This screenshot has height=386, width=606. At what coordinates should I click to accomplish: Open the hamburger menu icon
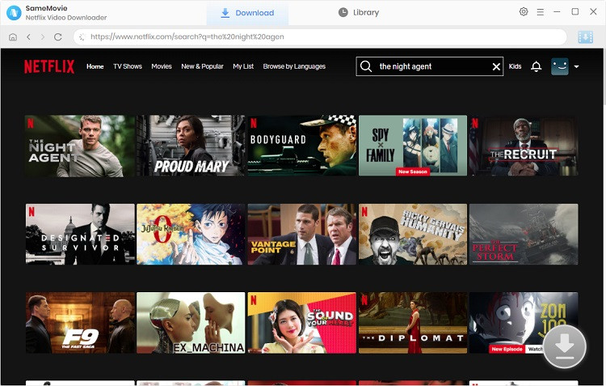click(x=541, y=12)
